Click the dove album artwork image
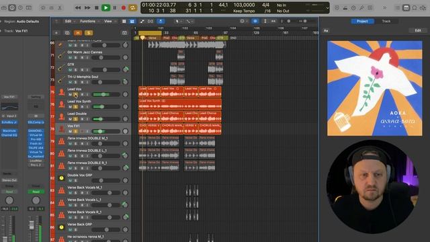Screen dimensions: 430x242 point(375,88)
